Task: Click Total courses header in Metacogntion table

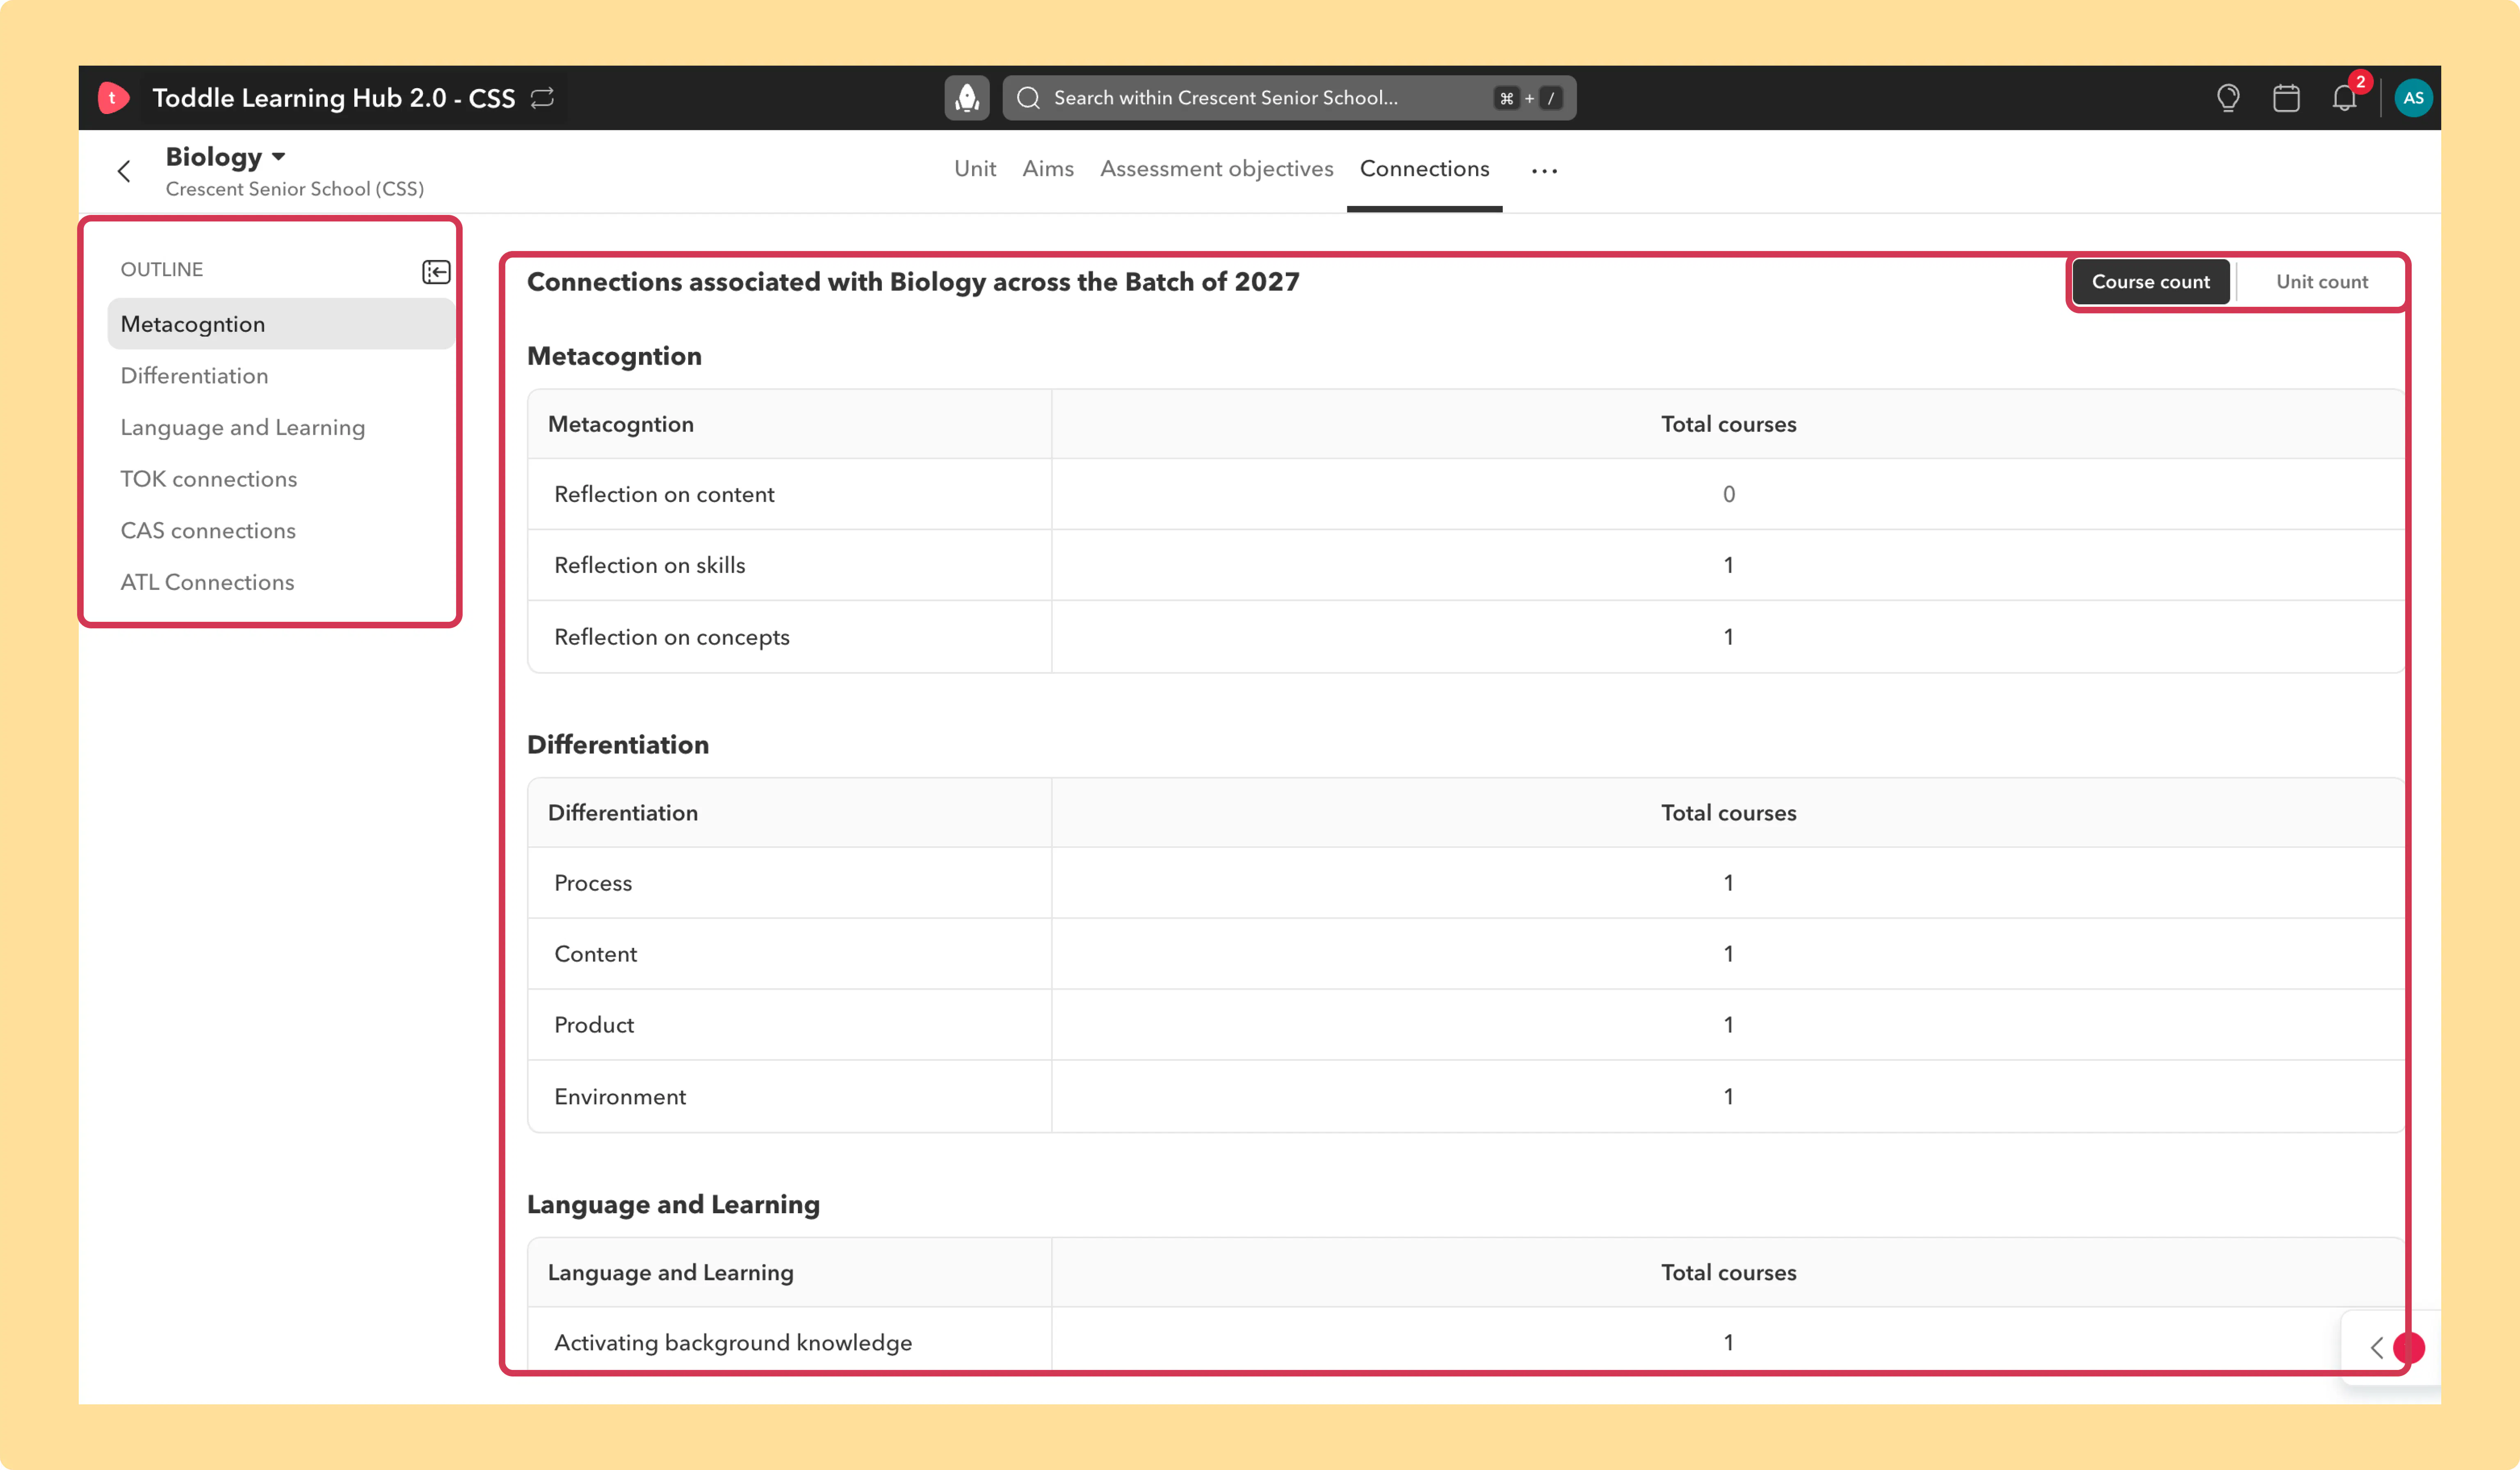Action: point(1729,424)
